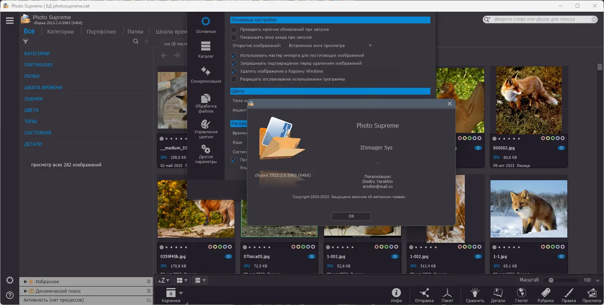
Task: Open the Рубрики labels tool
Action: coord(546,295)
